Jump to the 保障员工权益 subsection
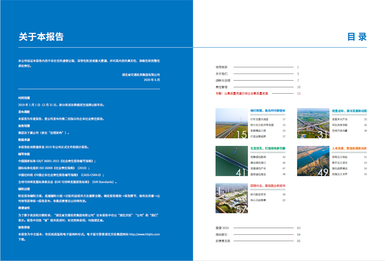Image resolution: width=385 pixels, height=261 pixels. (x=339, y=157)
